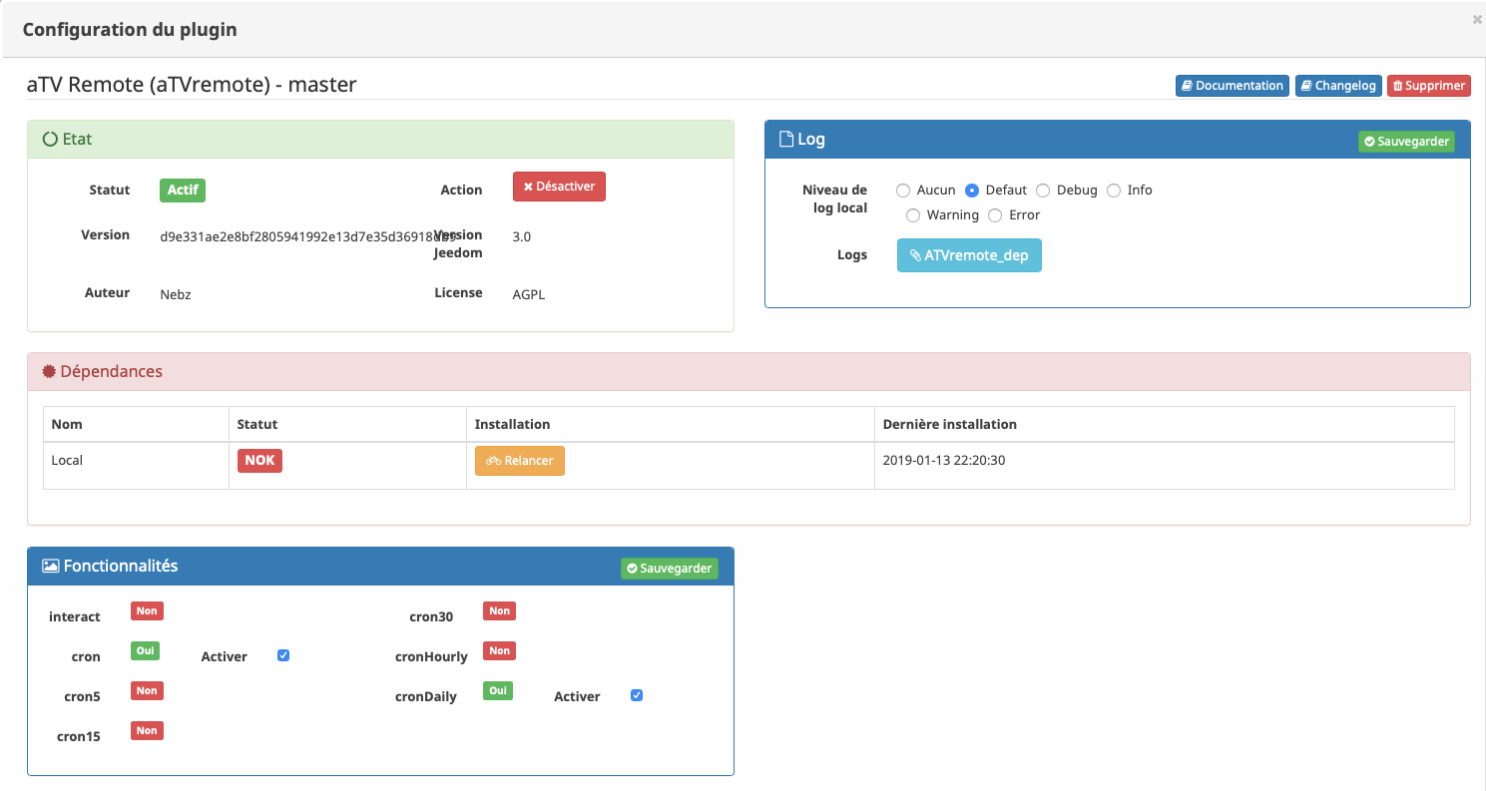Click the interact label

point(75,616)
